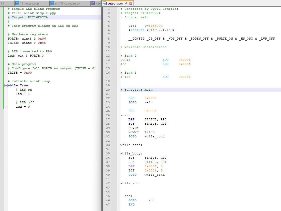
Task: Click the 'GOTO __end' instruction
Action: point(142,200)
